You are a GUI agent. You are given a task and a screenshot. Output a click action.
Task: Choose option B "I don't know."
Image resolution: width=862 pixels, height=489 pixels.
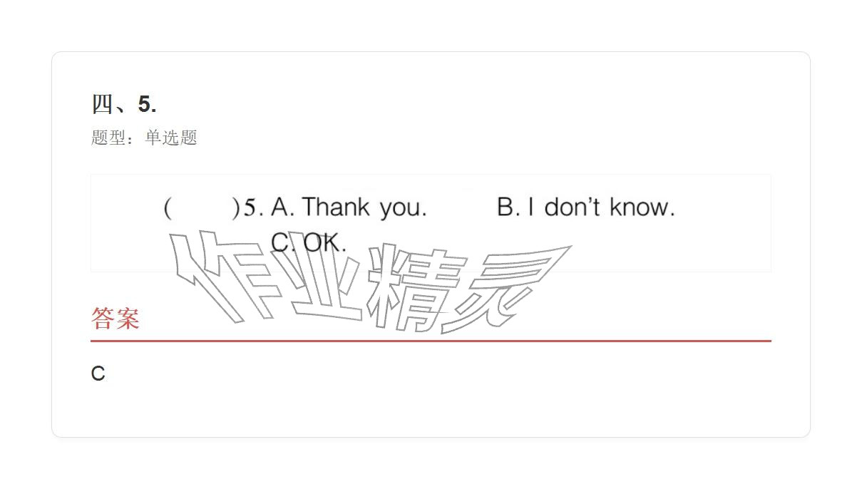point(585,207)
